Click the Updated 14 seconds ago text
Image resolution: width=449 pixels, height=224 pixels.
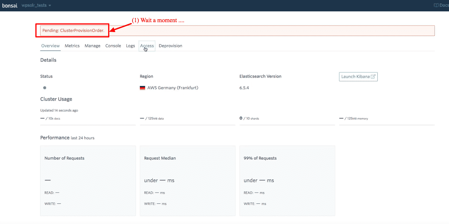coord(59,111)
